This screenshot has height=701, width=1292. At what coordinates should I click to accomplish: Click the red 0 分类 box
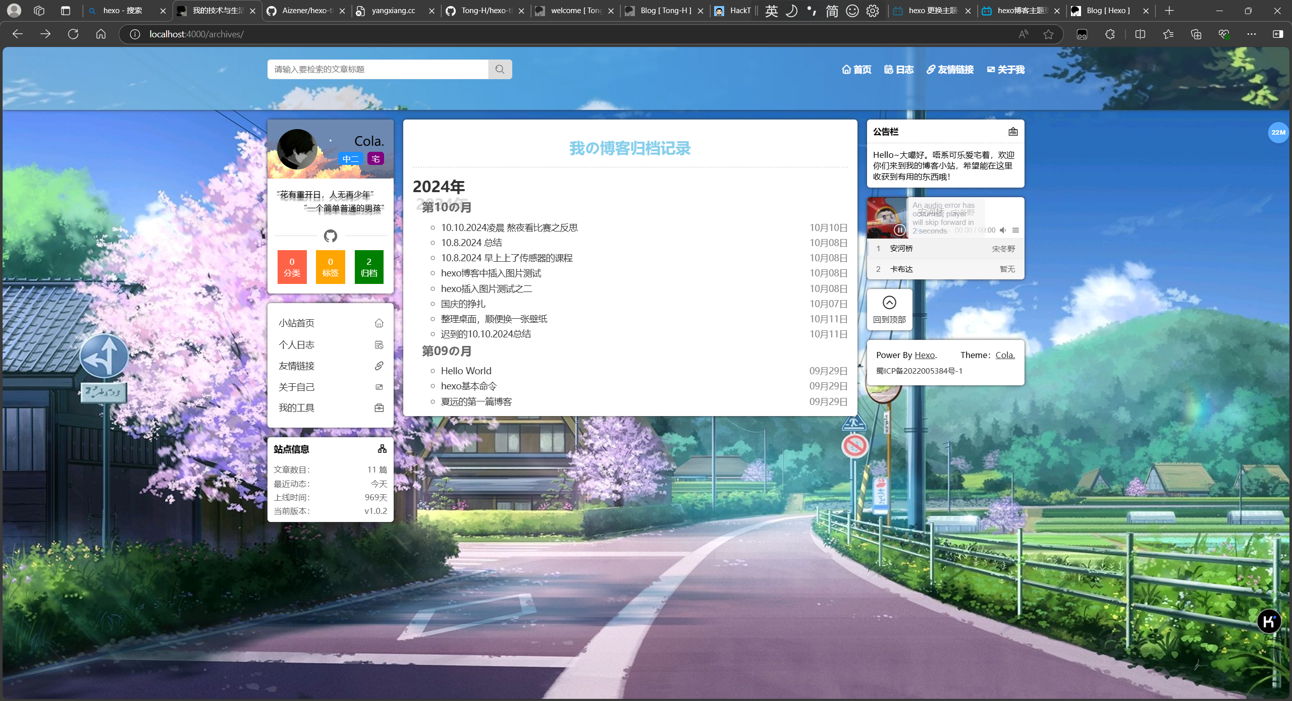292,267
